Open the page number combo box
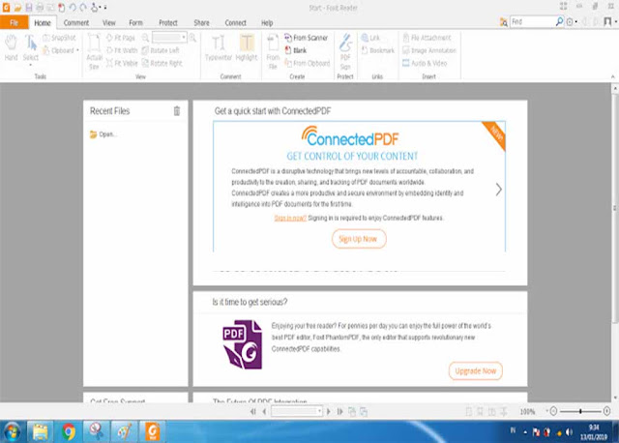619x443 pixels. point(297,411)
